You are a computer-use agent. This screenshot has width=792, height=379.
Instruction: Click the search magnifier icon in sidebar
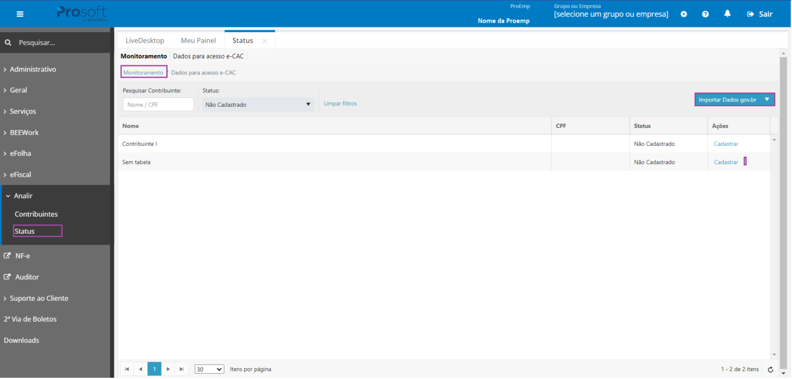[x=8, y=43]
